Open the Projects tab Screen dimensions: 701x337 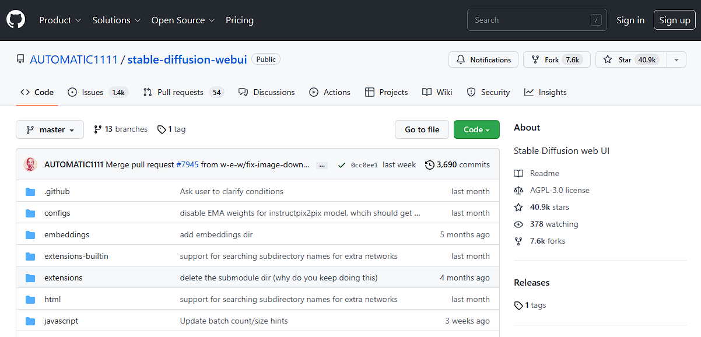(386, 92)
